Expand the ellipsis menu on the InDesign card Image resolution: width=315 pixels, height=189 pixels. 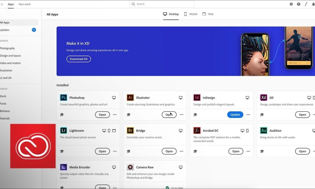point(248,115)
